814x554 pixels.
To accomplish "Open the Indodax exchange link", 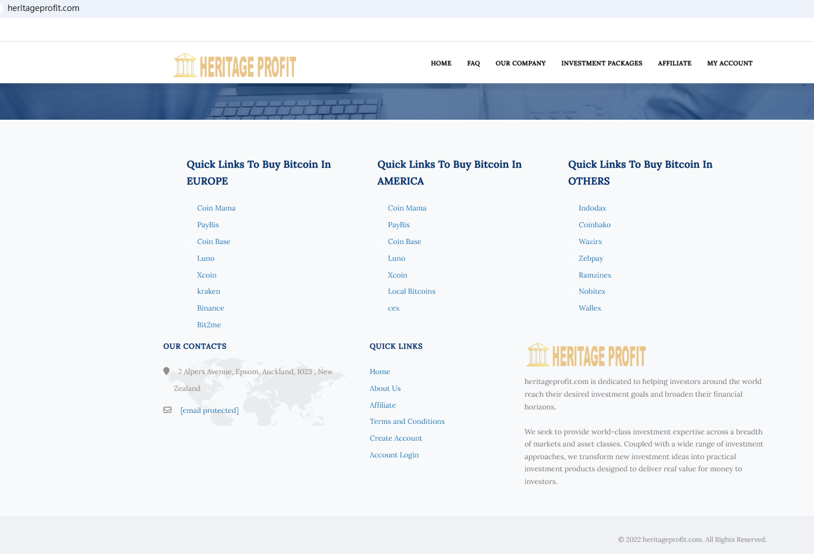I will (x=592, y=208).
